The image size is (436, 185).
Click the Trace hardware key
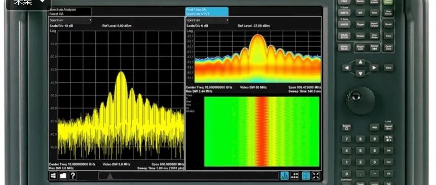point(374,13)
